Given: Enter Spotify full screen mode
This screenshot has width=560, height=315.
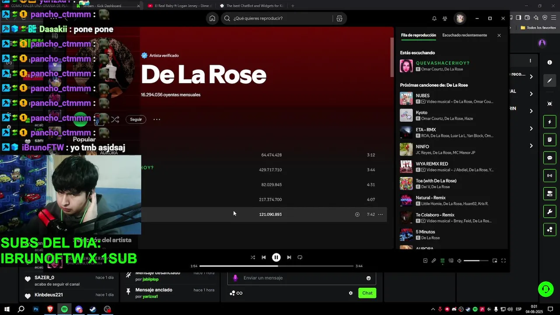Looking at the screenshot, I should click(x=504, y=261).
